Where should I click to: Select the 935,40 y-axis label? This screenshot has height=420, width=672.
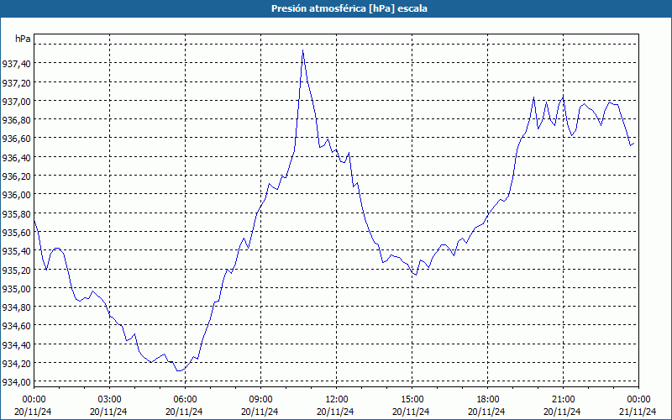click(x=16, y=250)
